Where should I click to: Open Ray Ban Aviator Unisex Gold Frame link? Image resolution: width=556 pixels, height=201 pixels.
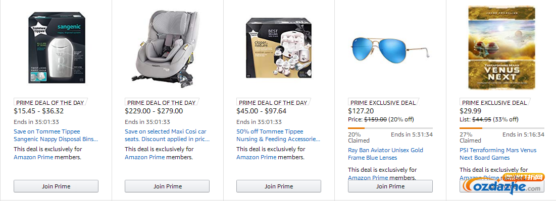(x=385, y=154)
